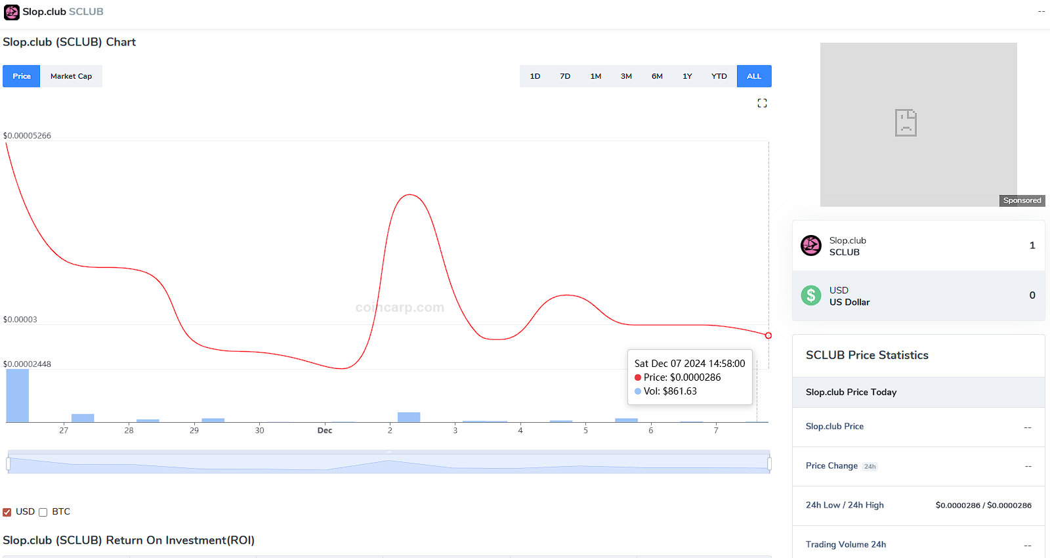Switch chart to Price view
The image size is (1050, 558).
pyautogui.click(x=22, y=76)
